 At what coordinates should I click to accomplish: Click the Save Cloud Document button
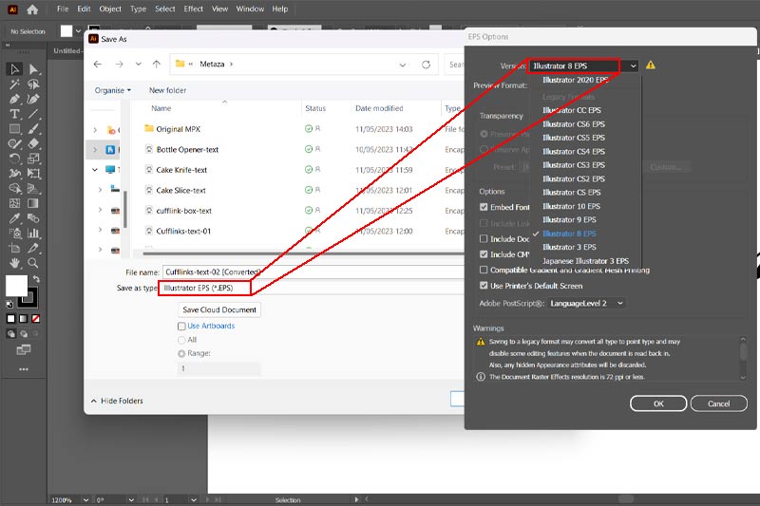coord(219,309)
